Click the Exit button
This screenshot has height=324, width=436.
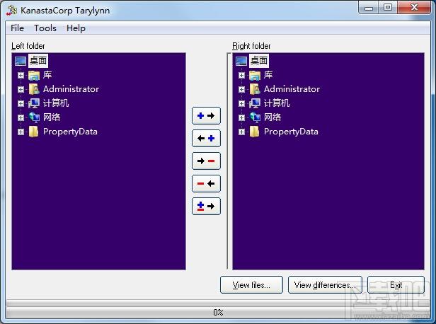point(396,285)
